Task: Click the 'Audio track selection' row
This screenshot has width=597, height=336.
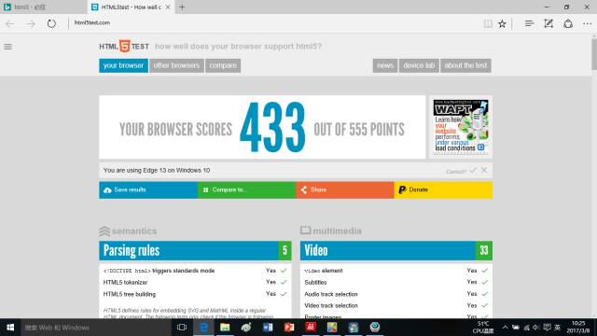Action: tap(396, 294)
